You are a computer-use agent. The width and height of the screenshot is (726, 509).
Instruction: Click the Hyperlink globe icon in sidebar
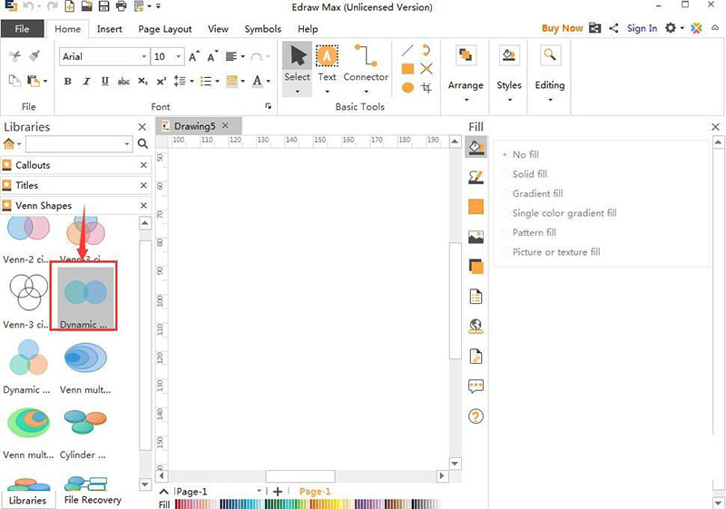click(476, 327)
